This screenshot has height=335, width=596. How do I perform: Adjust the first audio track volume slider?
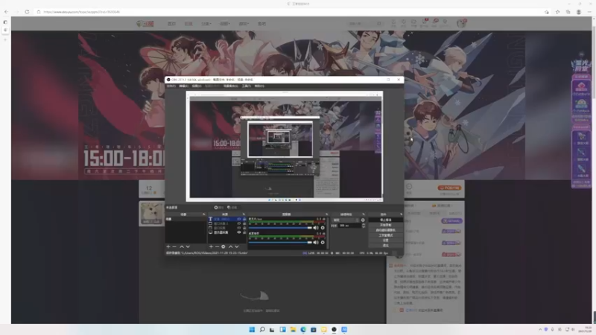(280, 228)
